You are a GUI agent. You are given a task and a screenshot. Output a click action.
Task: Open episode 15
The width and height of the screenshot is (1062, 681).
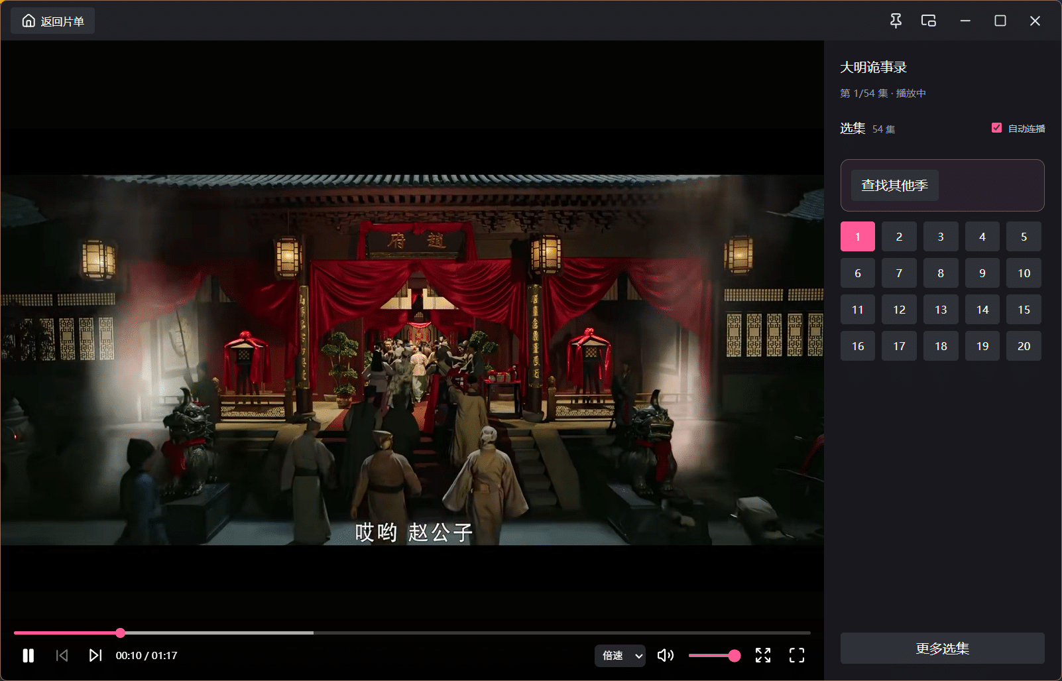[1024, 310]
